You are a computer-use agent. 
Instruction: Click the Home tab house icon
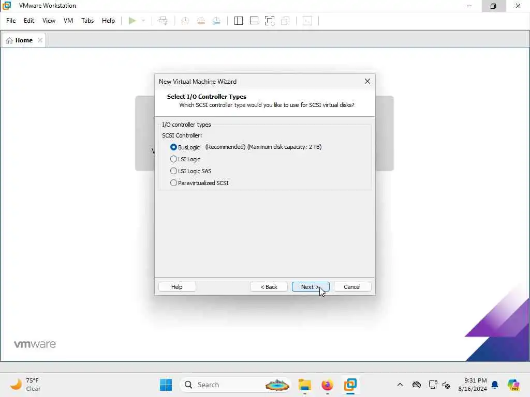point(9,40)
